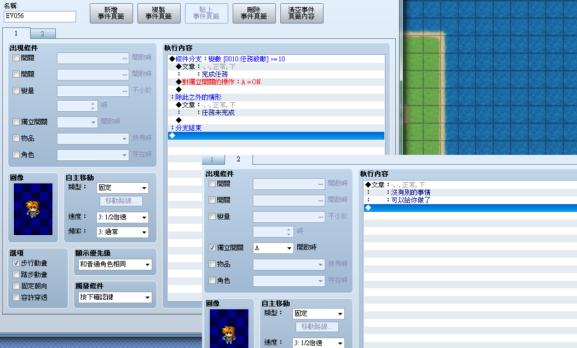Open the 類型 dropdown in the upper panel
This screenshot has width=577, height=348.
pyautogui.click(x=123, y=188)
